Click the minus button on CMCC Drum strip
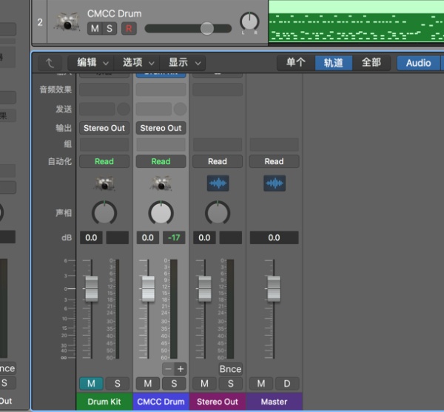 tap(168, 369)
